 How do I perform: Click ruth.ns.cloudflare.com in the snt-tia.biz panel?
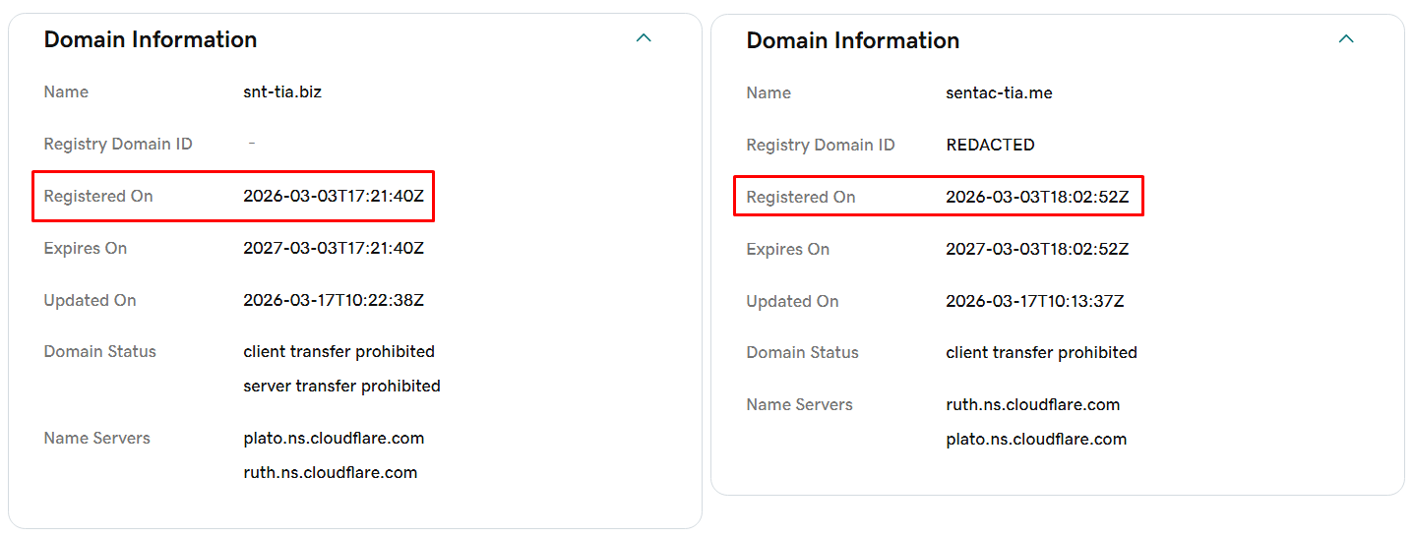[330, 472]
